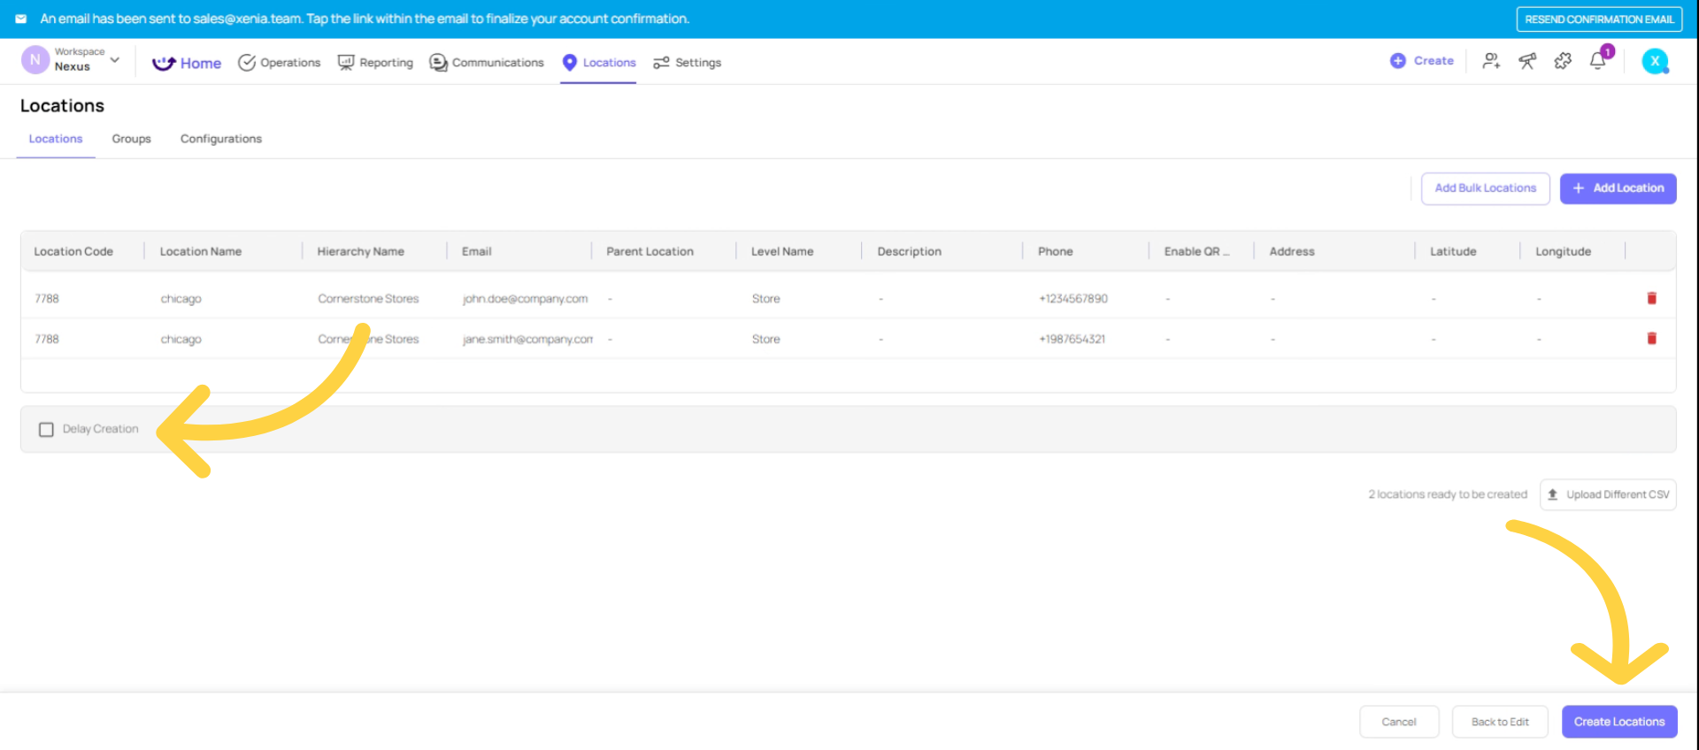The height and width of the screenshot is (750, 1699).
Task: Open the telescope explore icon
Action: click(x=1527, y=61)
